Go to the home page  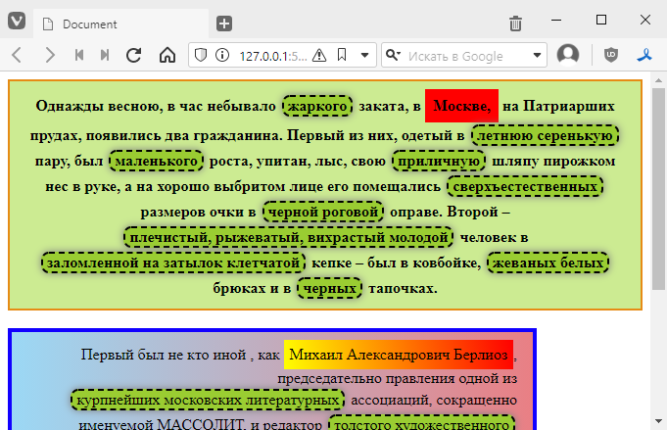pyautogui.click(x=167, y=55)
